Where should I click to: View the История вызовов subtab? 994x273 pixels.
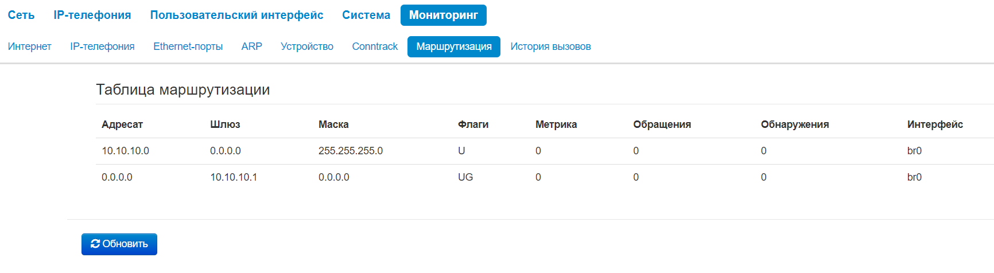click(x=550, y=46)
